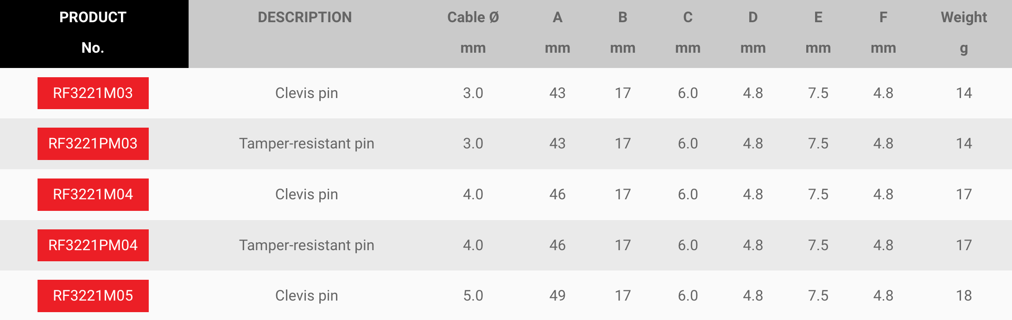Click the 49 value in column A
This screenshot has height=320, width=1012.
click(557, 296)
